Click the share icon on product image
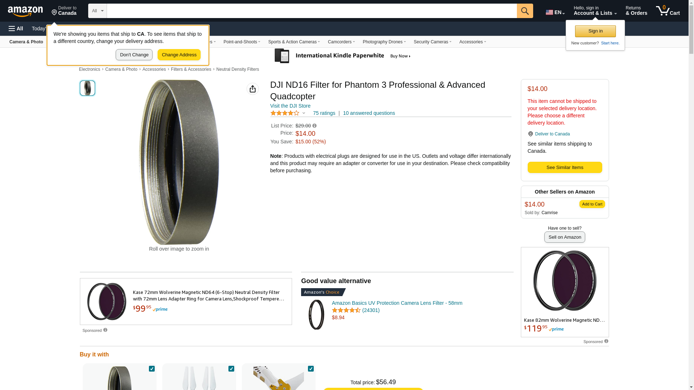694x390 pixels. (253, 89)
